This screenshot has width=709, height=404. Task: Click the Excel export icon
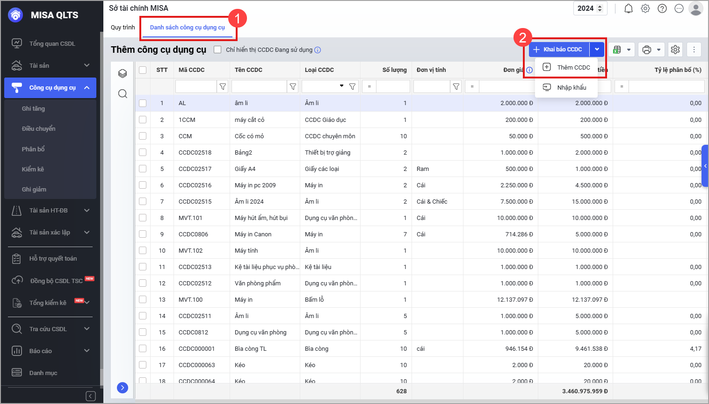617,50
